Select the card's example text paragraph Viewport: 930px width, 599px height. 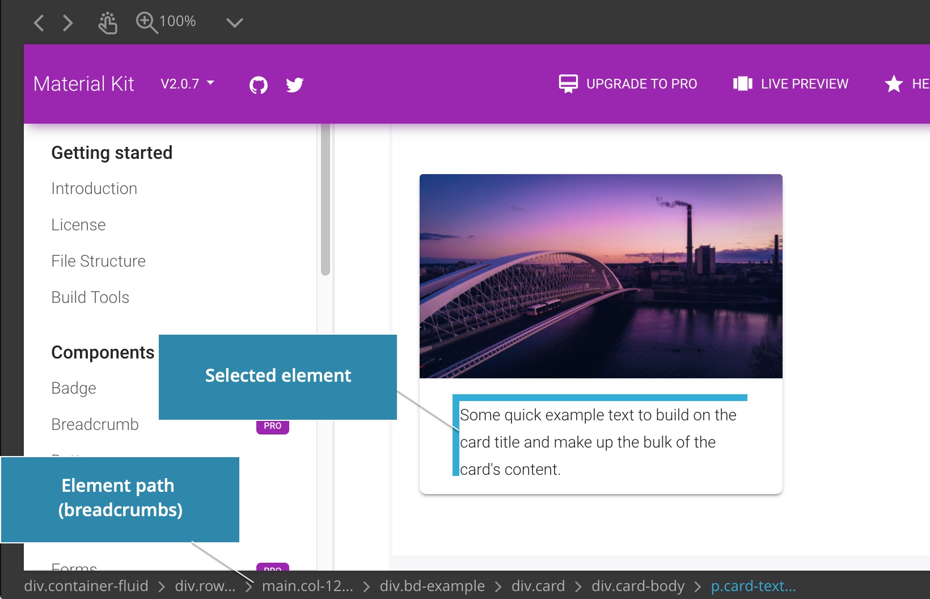point(600,442)
